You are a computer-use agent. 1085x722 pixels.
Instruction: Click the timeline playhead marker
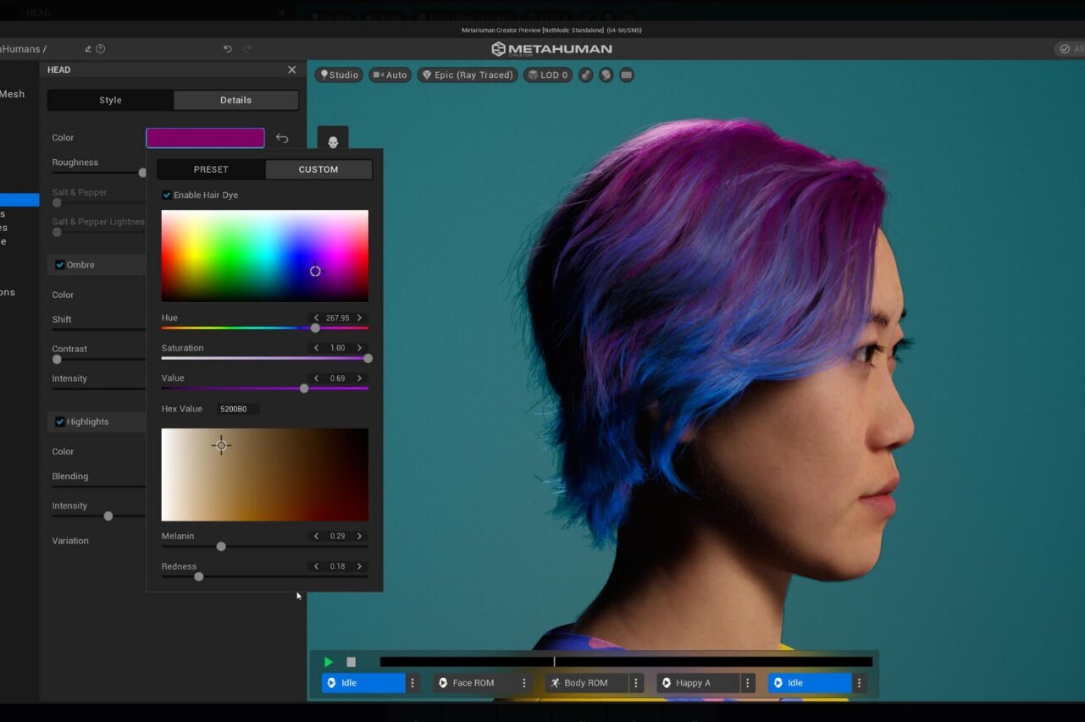(x=554, y=662)
